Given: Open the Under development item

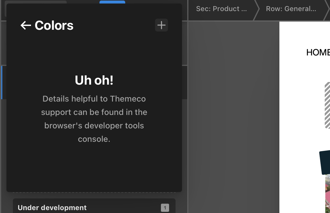Looking at the screenshot, I should click(52, 207).
